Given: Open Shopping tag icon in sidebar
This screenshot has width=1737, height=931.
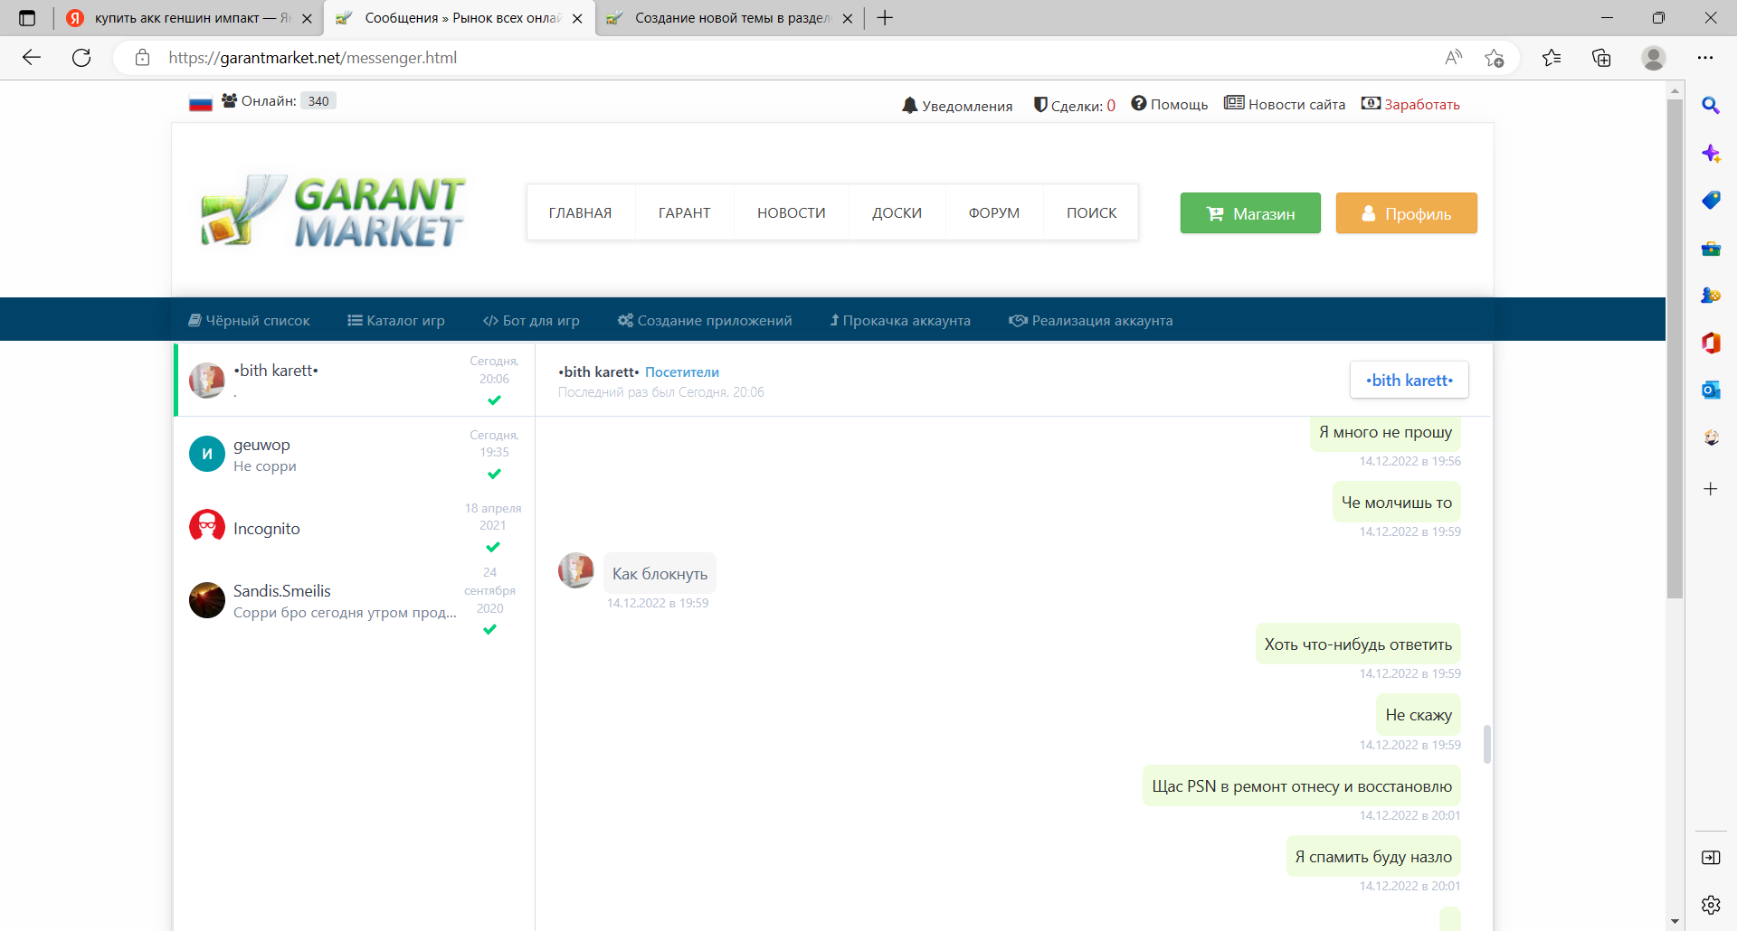Looking at the screenshot, I should (1711, 200).
